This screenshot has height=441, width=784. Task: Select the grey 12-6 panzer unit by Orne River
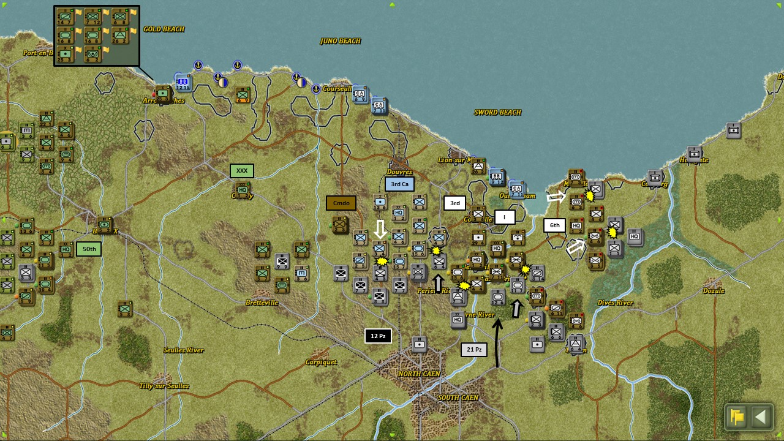pyautogui.click(x=497, y=297)
